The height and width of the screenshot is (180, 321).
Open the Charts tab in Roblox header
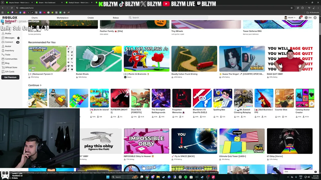pos(35,18)
